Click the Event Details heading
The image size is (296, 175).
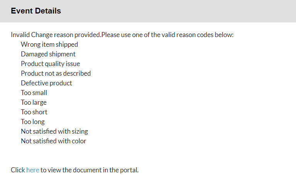click(36, 11)
